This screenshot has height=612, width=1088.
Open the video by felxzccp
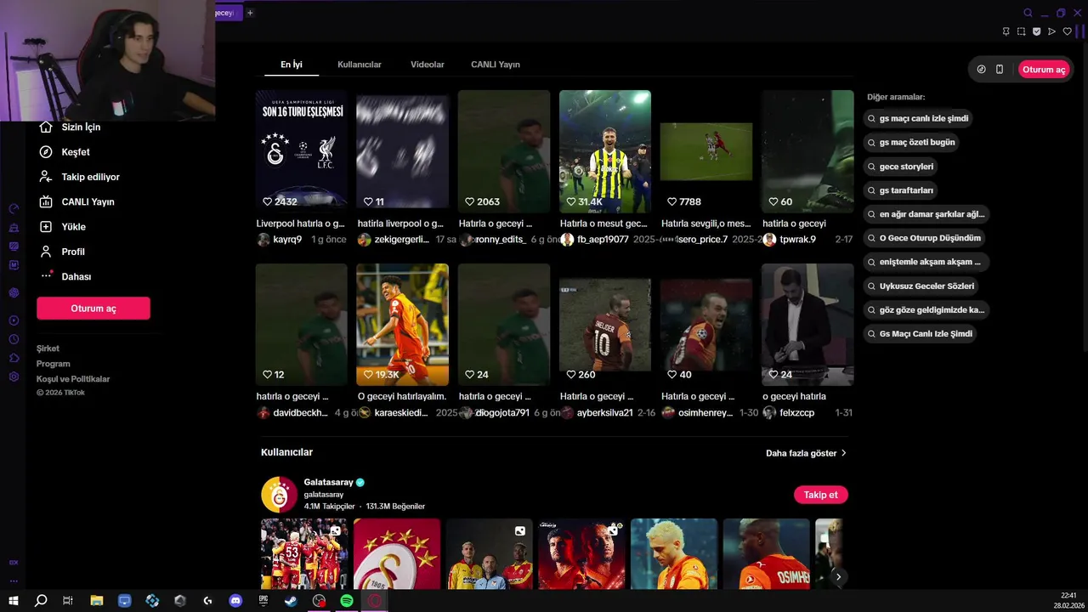pyautogui.click(x=807, y=325)
